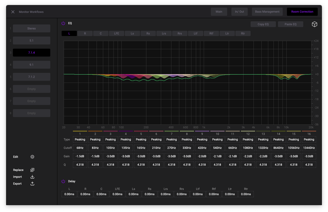Toggle the Delay power button
The width and height of the screenshot is (328, 212).
[x=63, y=181]
